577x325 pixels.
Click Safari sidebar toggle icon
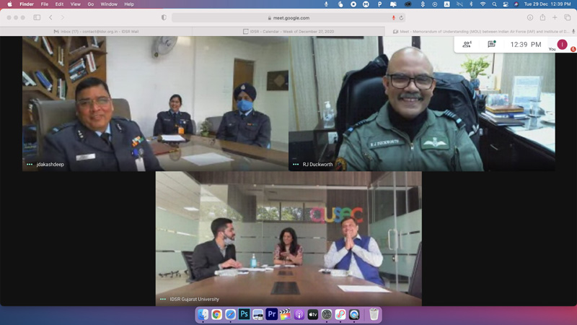37,17
